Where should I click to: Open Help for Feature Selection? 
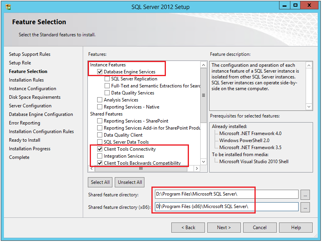pyautogui.click(x=296, y=228)
